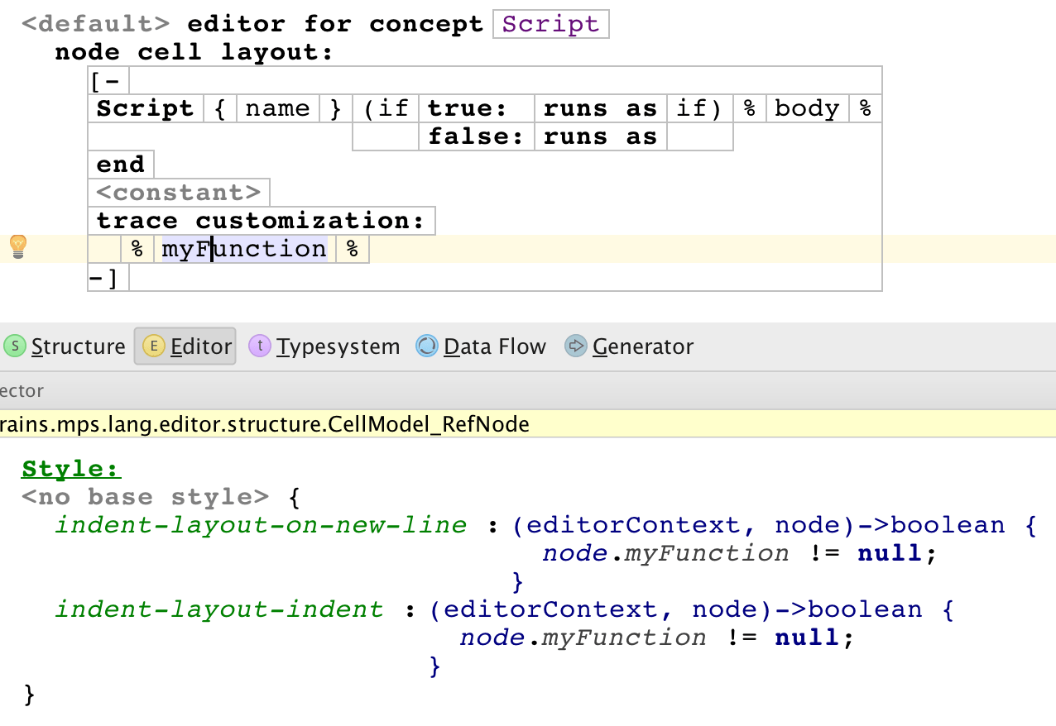Click the indent-layout-indent style property

point(219,609)
